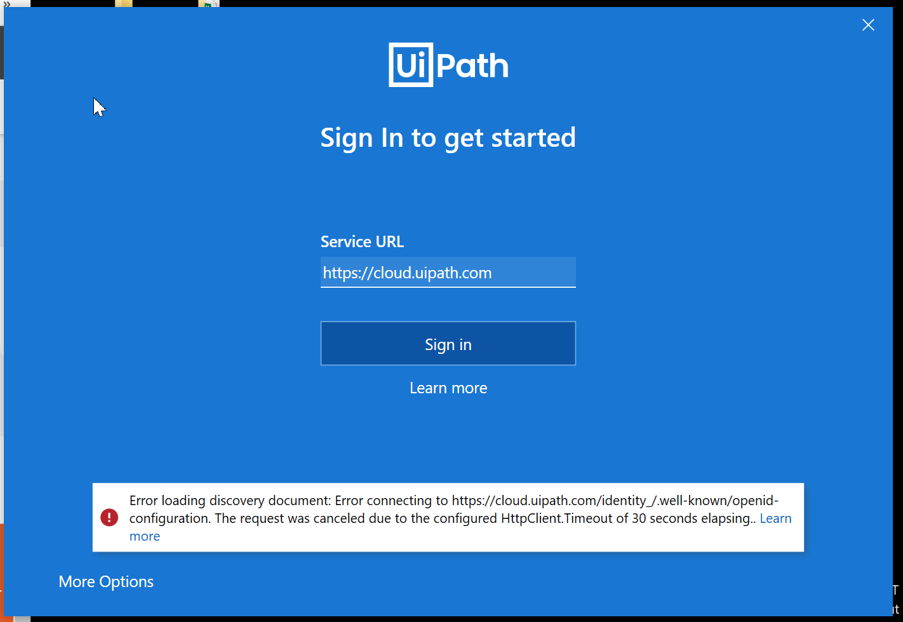Click the Sign in button
Image resolution: width=903 pixels, height=622 pixels.
pos(448,344)
